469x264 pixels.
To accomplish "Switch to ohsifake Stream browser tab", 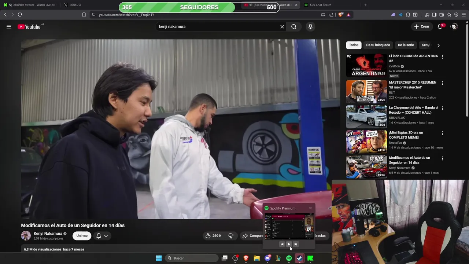I will (x=29, y=5).
